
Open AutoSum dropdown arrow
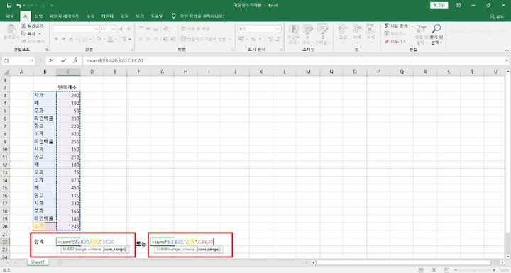coord(412,26)
